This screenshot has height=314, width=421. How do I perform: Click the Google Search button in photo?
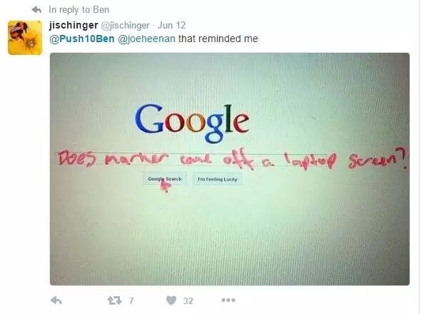click(x=165, y=179)
